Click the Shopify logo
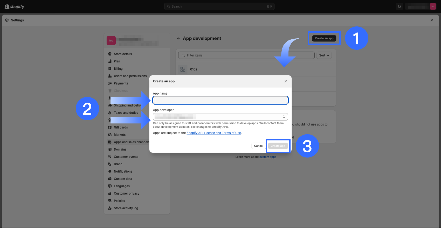 [14, 6]
